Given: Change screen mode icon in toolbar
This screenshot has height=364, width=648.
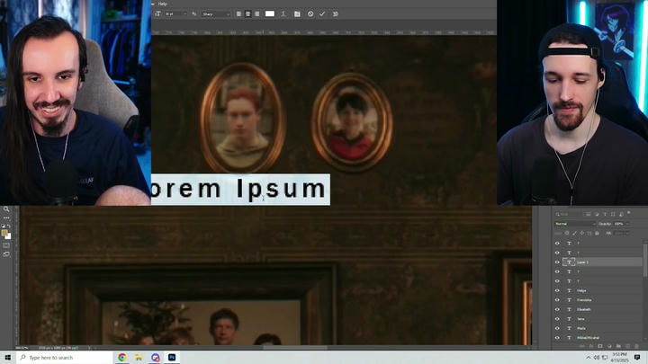Looking at the screenshot, I should click(x=6, y=254).
